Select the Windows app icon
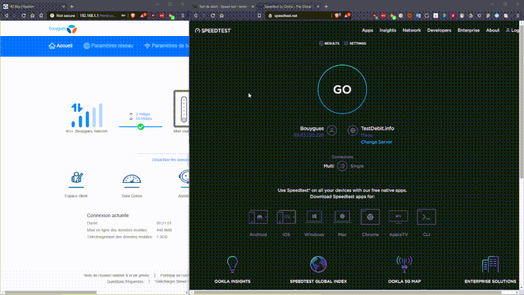The height and width of the screenshot is (295, 524). coord(314,217)
